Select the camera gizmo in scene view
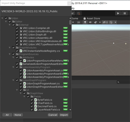The image size is (130, 122). [x=114, y=43]
